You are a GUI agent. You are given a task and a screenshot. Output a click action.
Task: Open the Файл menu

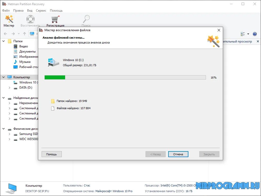(x=6, y=11)
